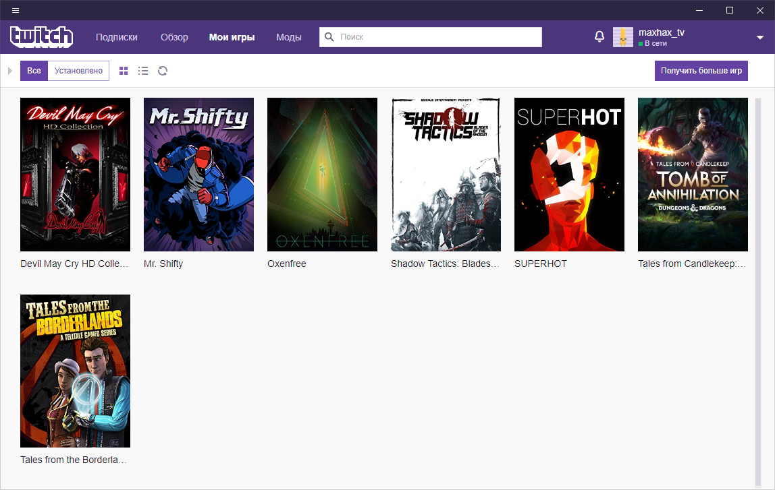
Task: Click the 'SUPERHOT' title text
Action: tap(541, 264)
